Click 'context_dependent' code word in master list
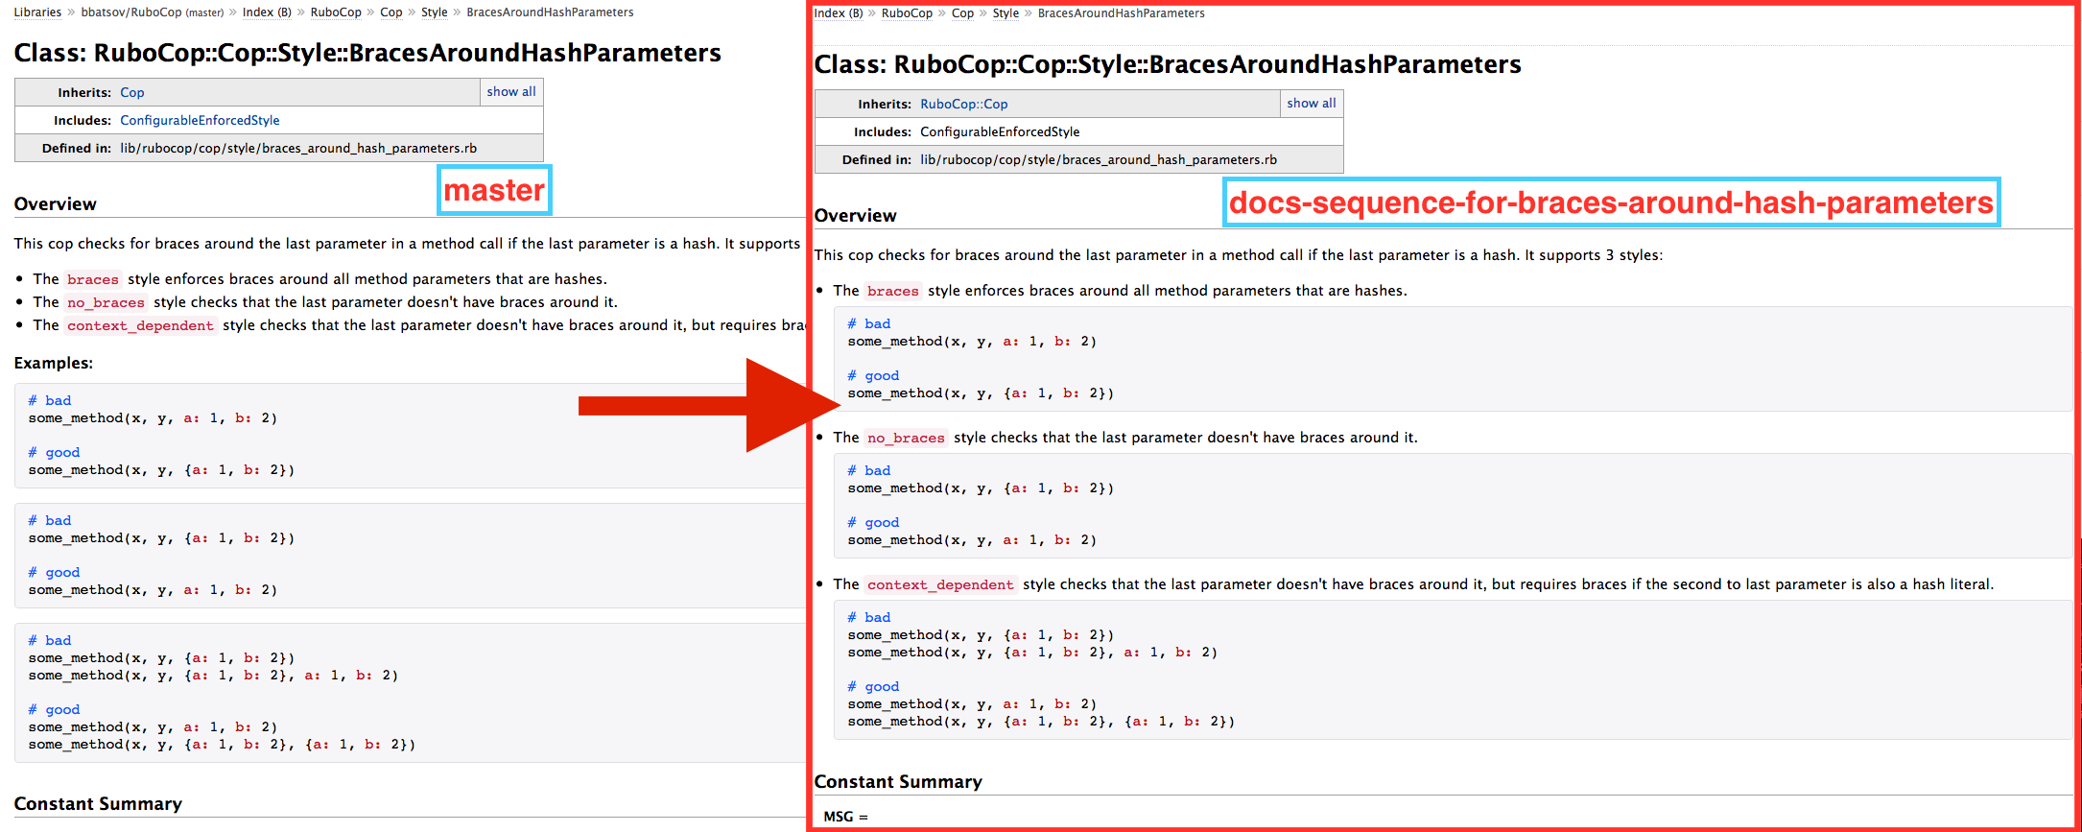Screen dimensions: 2082x832 [140, 325]
